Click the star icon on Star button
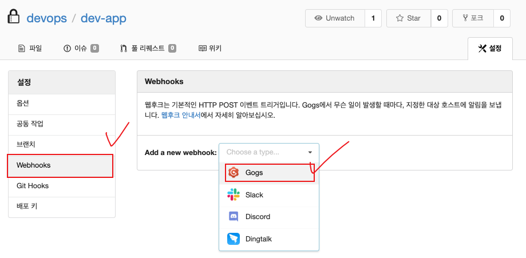Screen dimensions: 526x258 [400, 18]
